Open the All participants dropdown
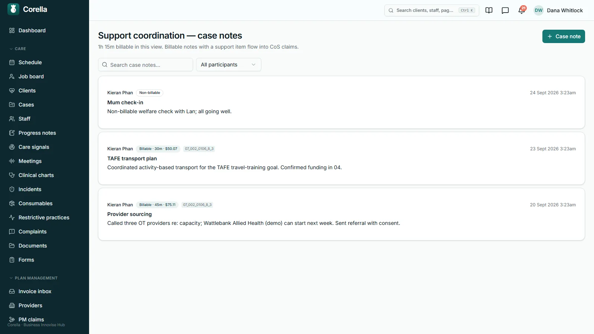This screenshot has height=334, width=594. click(x=229, y=65)
